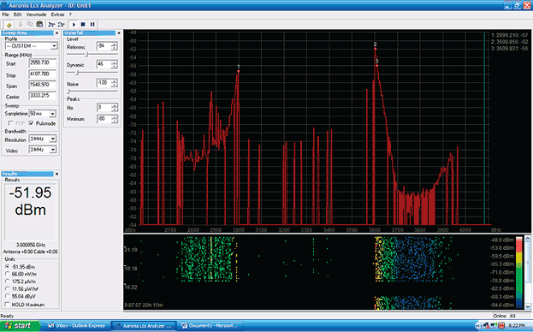Click peak marker 3 on spectrum
Image resolution: width=533 pixels, height=332 pixels.
(377, 66)
